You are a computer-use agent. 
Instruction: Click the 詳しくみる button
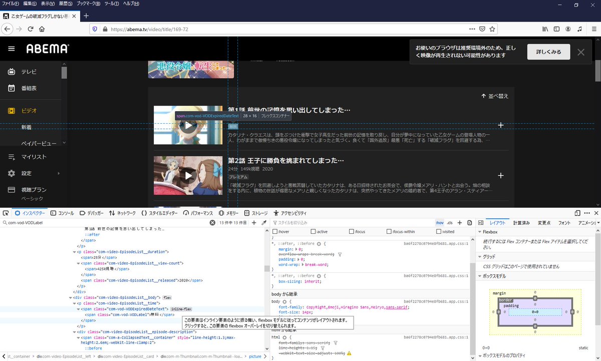[548, 52]
